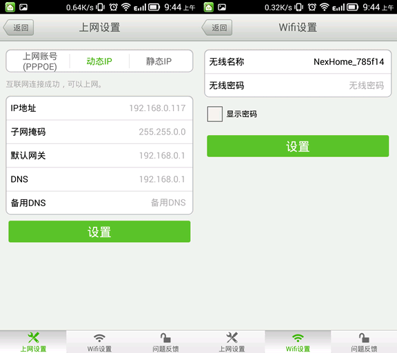This screenshot has width=397, height=353.
Task: Tap the 备用DNS input field
Action: (x=99, y=203)
